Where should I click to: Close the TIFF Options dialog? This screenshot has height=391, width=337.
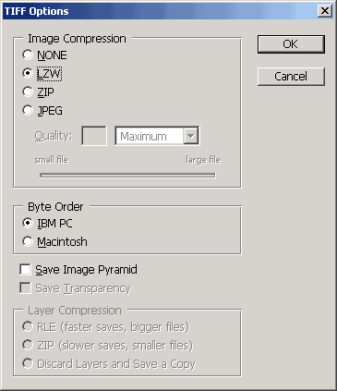point(325,11)
